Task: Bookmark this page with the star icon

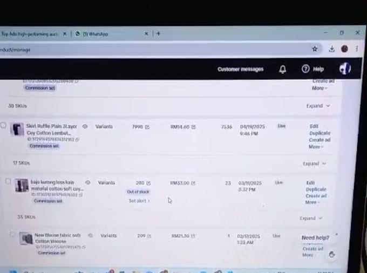Action: point(315,49)
